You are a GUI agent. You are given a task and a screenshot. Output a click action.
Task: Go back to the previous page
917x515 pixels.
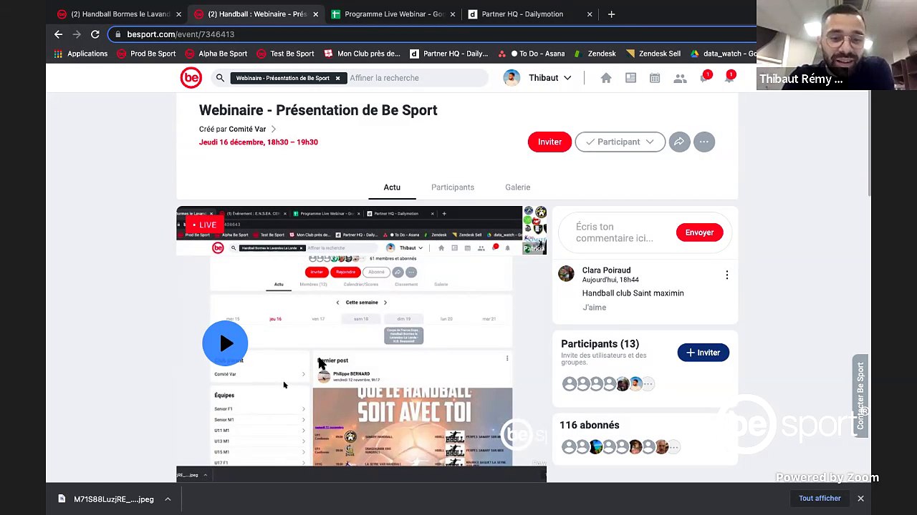click(59, 34)
